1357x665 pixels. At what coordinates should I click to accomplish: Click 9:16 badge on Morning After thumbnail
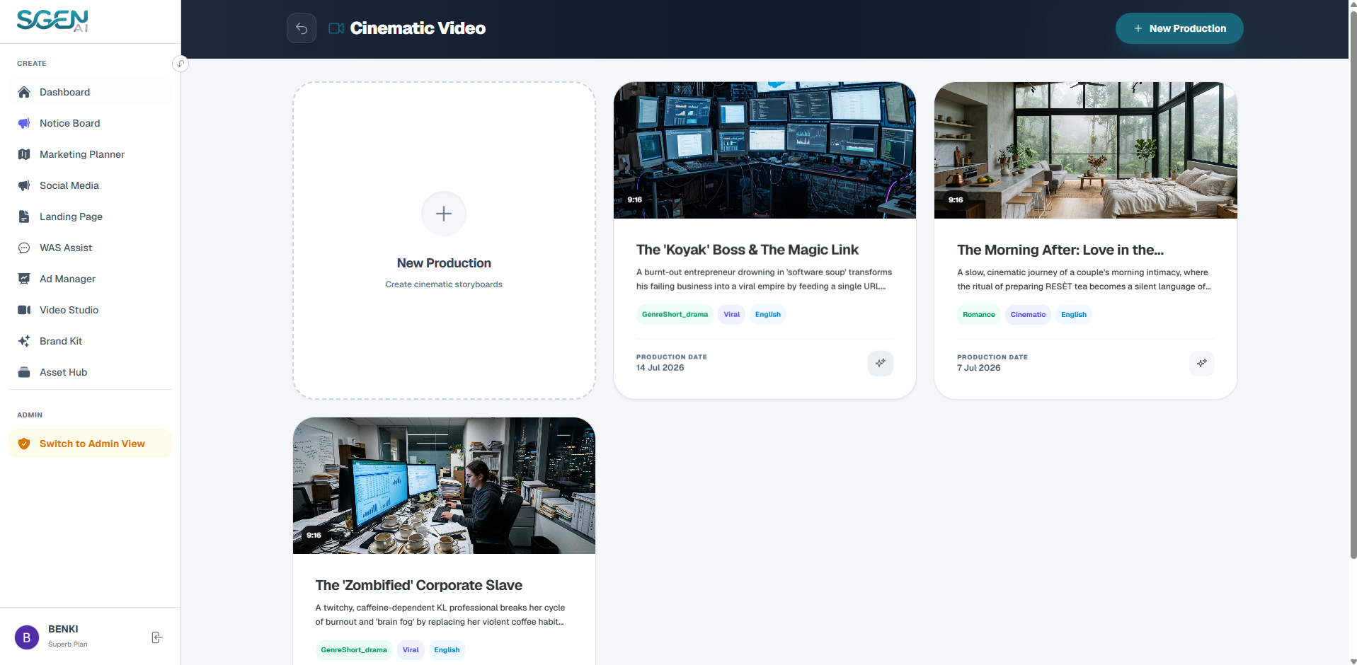click(956, 199)
